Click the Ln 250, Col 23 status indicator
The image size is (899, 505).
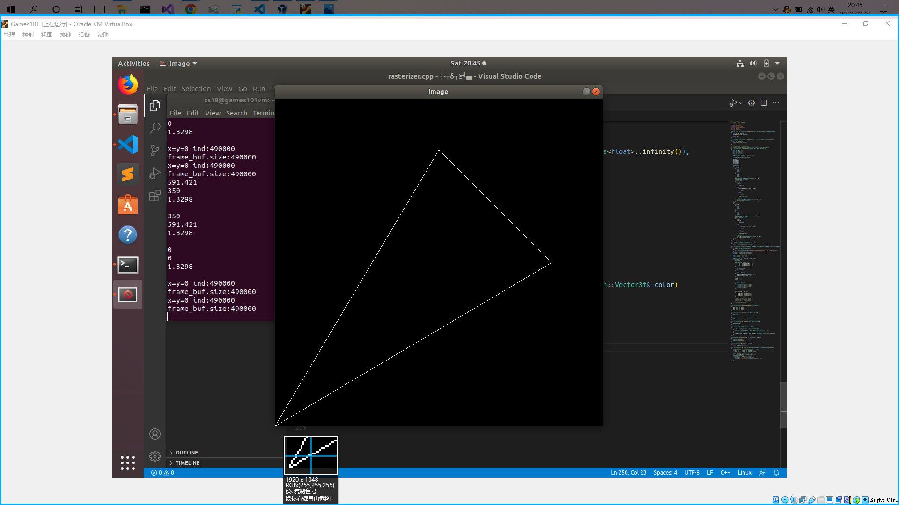pyautogui.click(x=628, y=473)
